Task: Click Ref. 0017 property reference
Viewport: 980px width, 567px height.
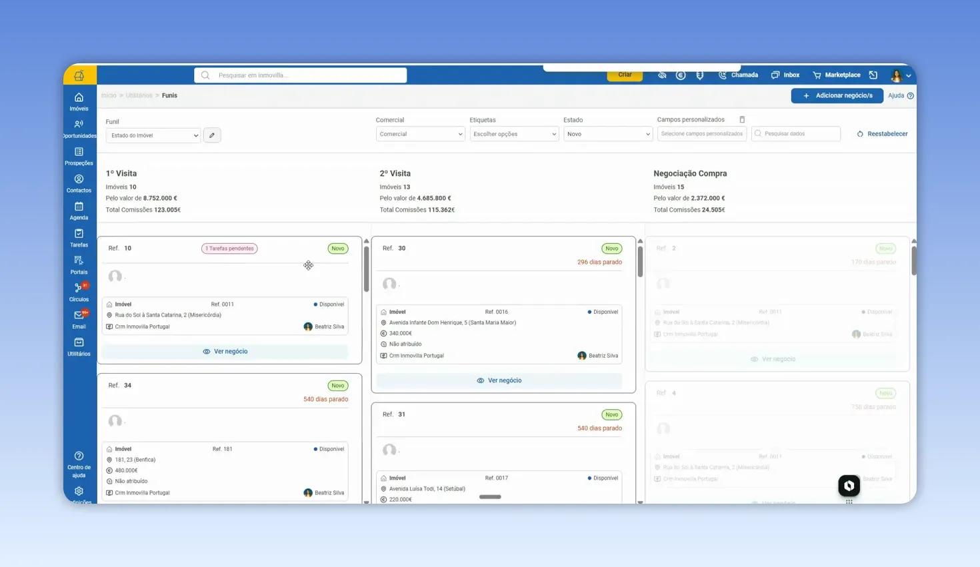Action: (497, 478)
